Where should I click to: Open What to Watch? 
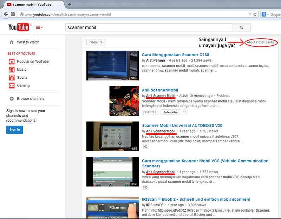coord(28,42)
